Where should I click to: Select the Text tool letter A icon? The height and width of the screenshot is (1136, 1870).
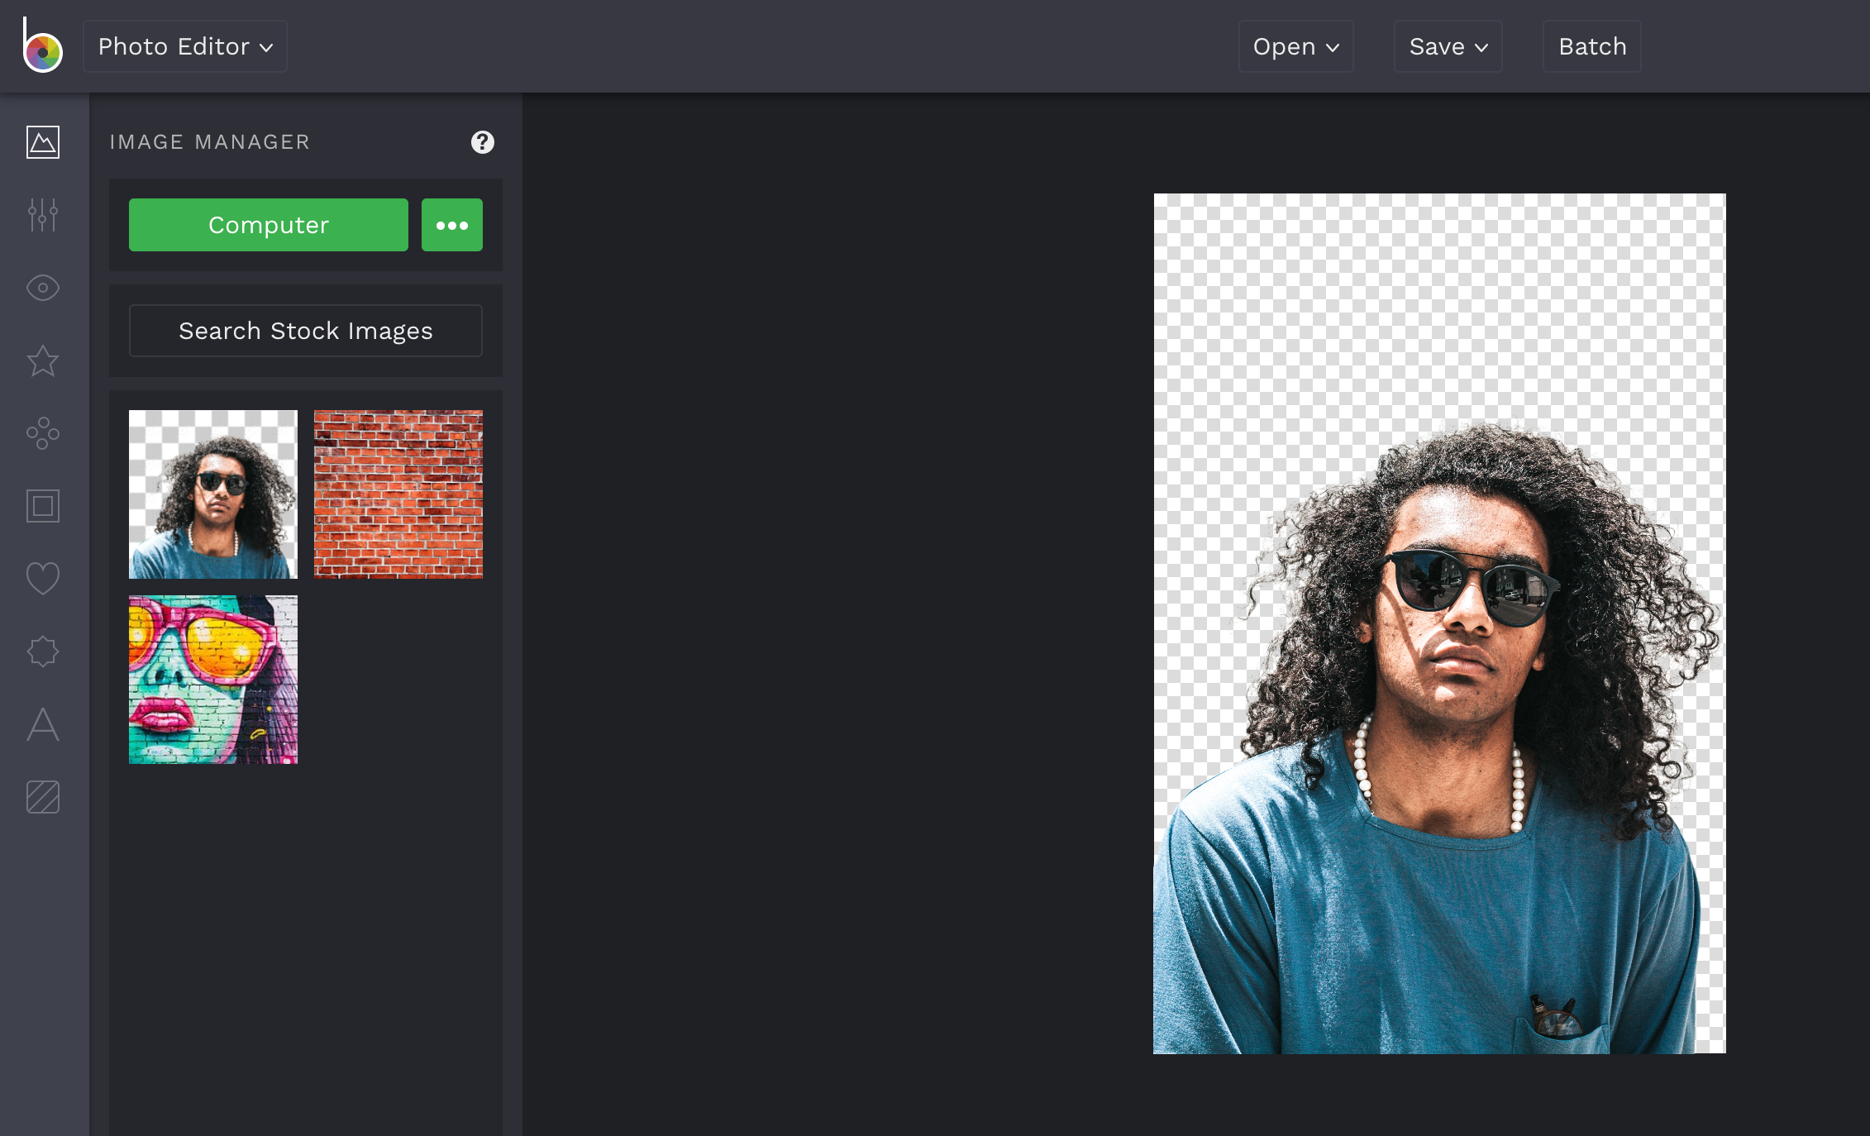(43, 724)
